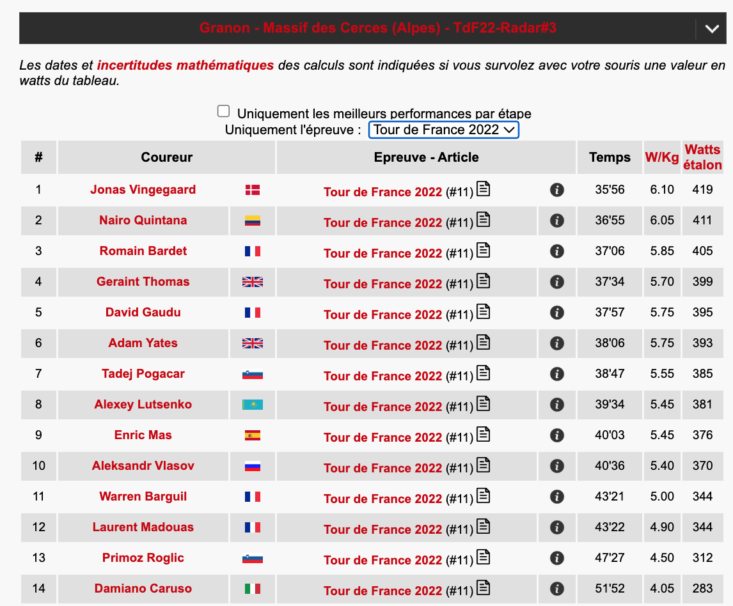Open article document icon in Tadej Pogacar row

[x=483, y=373]
